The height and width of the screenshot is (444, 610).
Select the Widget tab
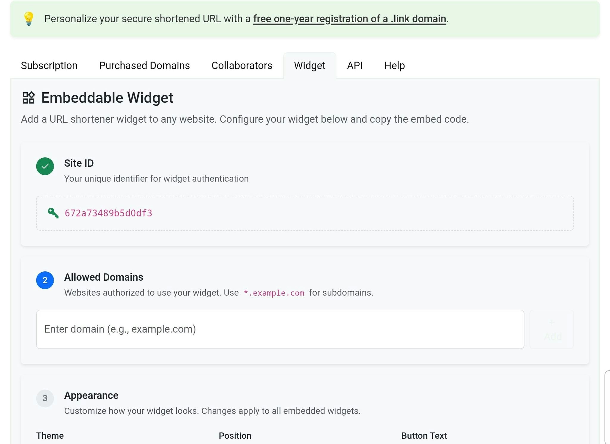(x=310, y=65)
